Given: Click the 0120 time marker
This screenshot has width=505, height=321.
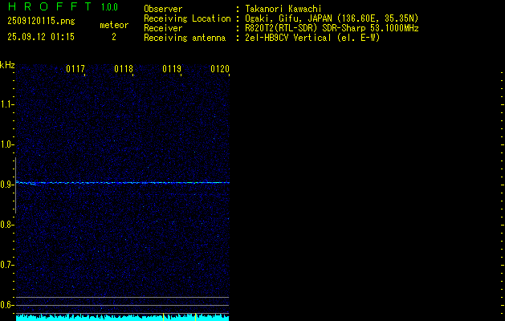Looking at the screenshot, I should (220, 69).
